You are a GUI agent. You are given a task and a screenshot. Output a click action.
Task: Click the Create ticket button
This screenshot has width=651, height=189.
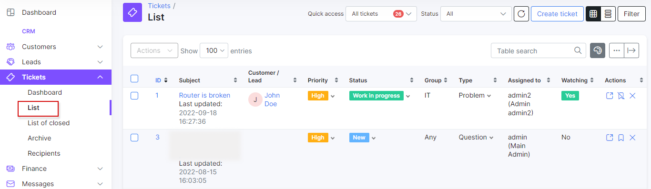557,14
